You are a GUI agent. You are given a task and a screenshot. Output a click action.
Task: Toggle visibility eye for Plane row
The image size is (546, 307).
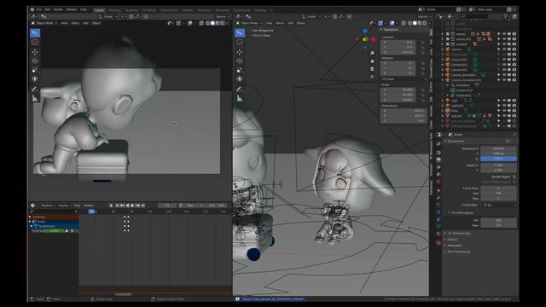[x=504, y=111]
